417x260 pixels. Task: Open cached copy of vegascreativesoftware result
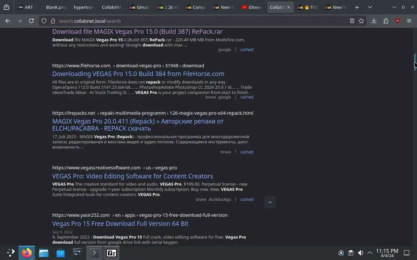click(x=247, y=200)
